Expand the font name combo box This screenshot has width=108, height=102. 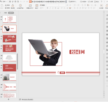58,5
